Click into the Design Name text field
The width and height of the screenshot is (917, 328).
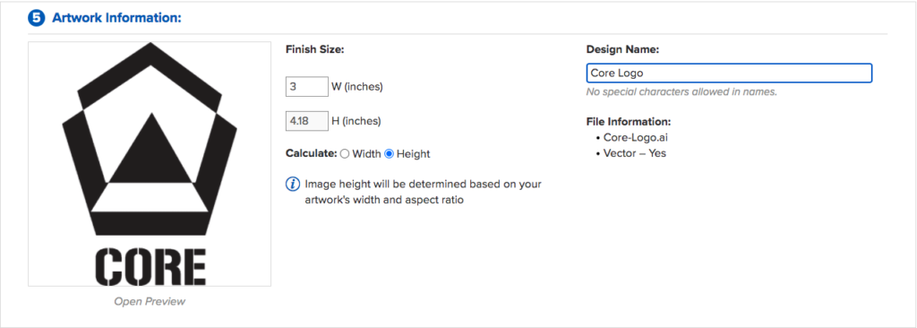729,73
